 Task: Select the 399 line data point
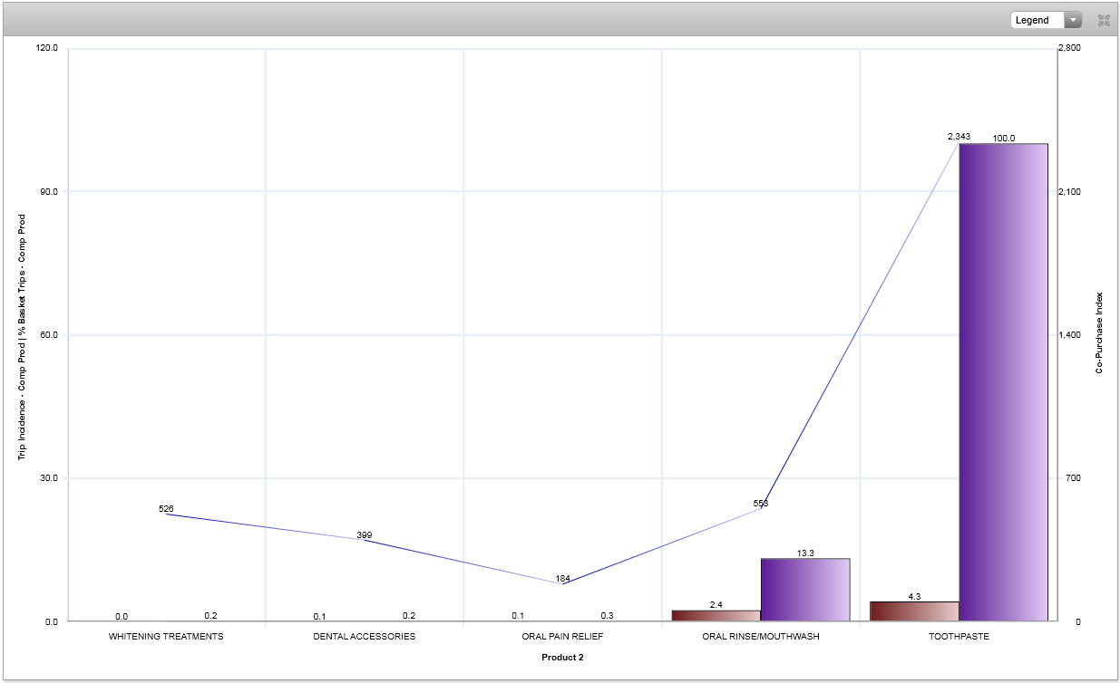pyautogui.click(x=365, y=540)
